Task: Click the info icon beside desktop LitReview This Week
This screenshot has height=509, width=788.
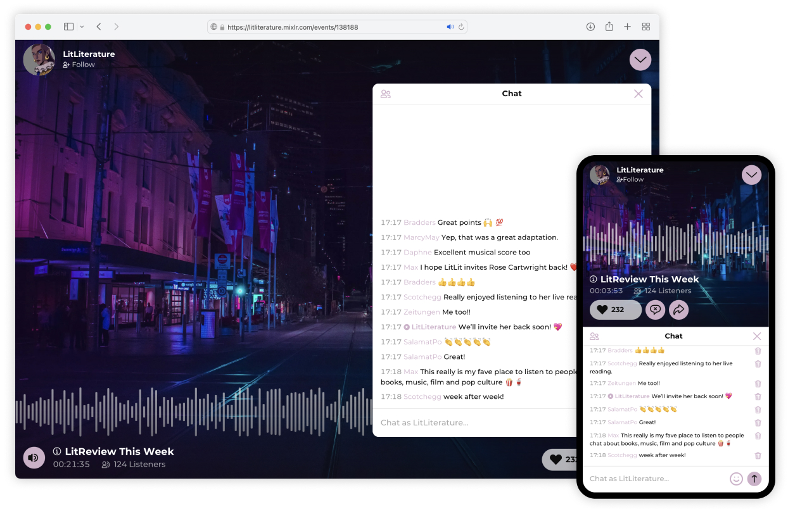Action: point(57,451)
